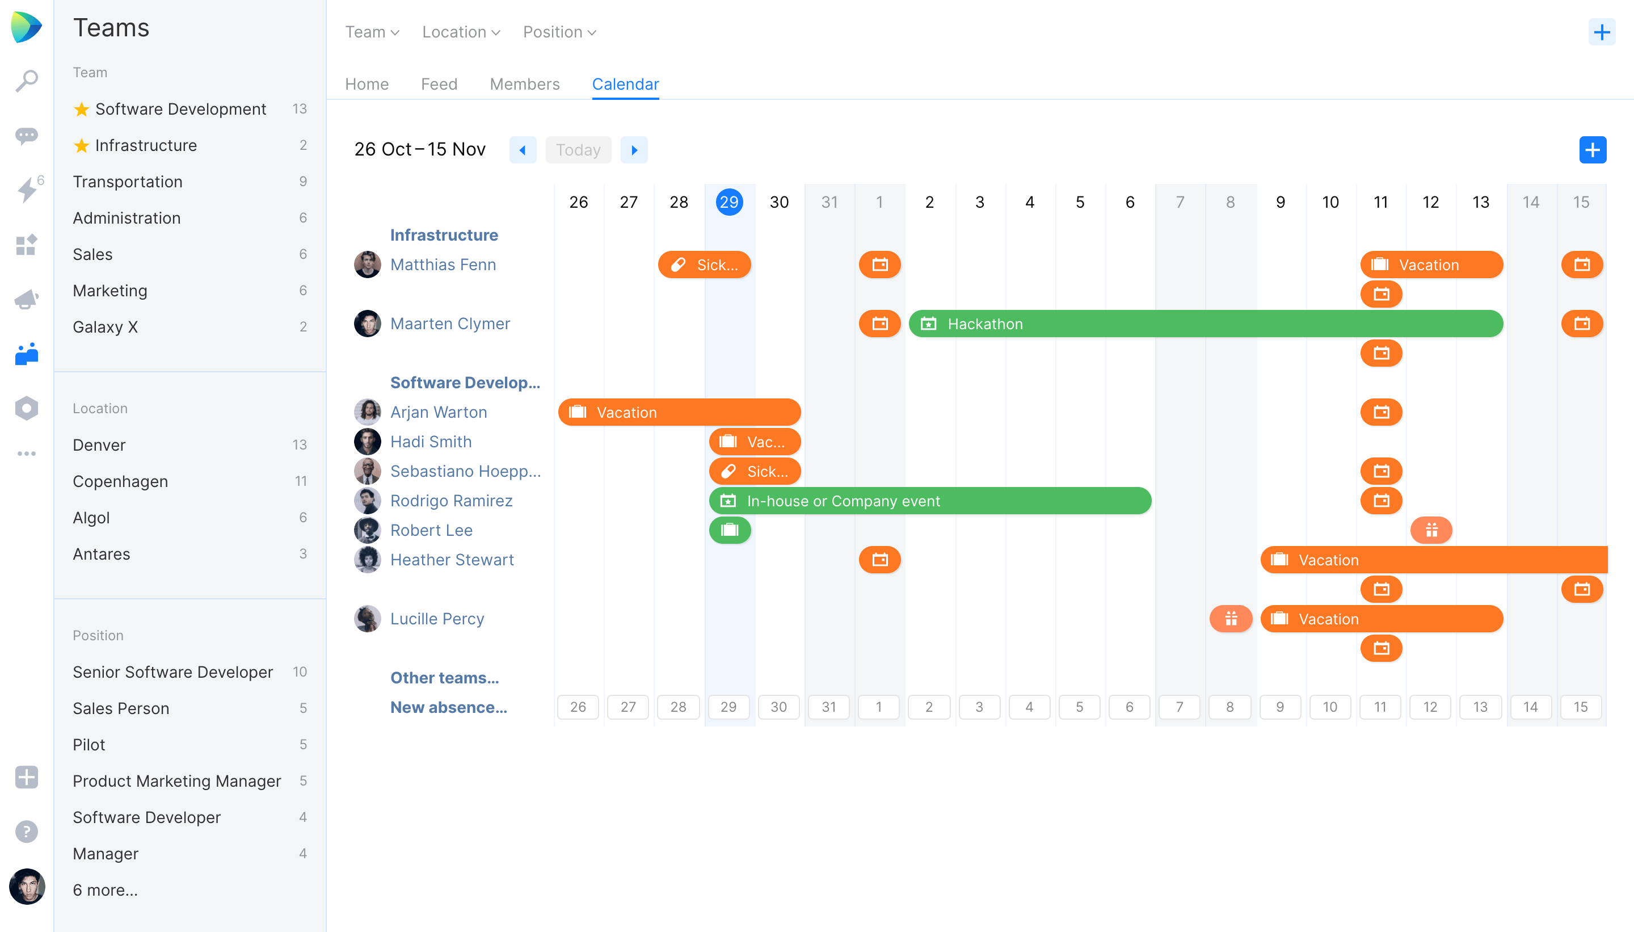This screenshot has height=932, width=1634.
Task: Expand the Other teams section
Action: tap(445, 678)
